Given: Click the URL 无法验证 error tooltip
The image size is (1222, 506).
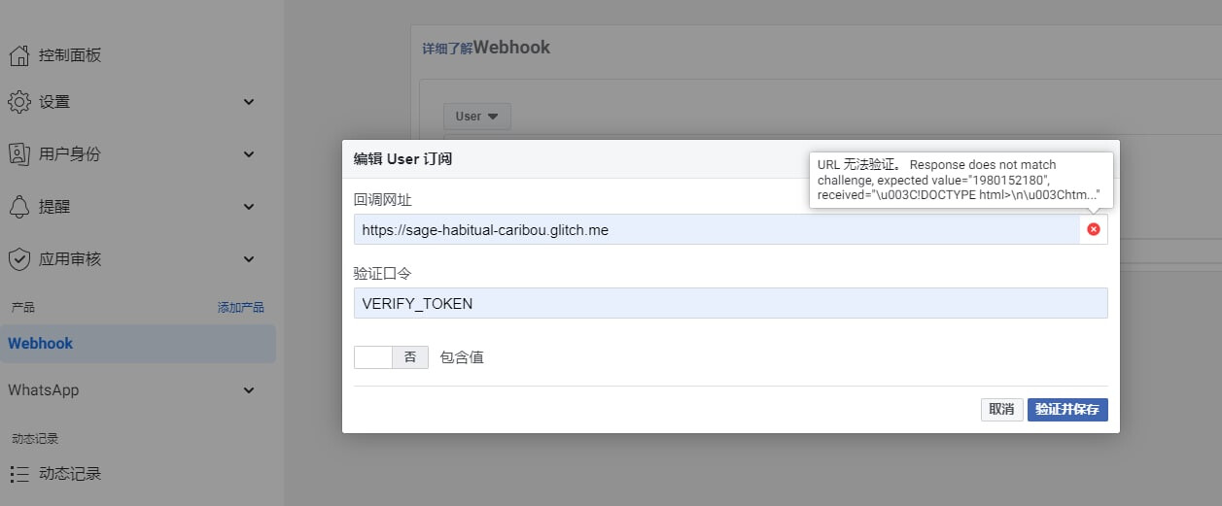Looking at the screenshot, I should (961, 180).
